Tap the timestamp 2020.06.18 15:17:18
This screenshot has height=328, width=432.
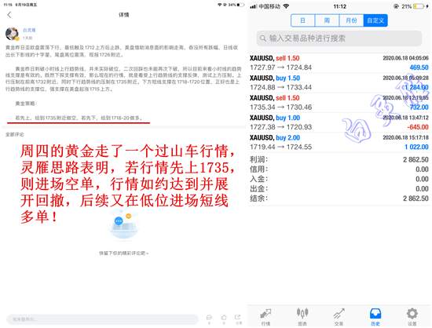tap(405, 137)
